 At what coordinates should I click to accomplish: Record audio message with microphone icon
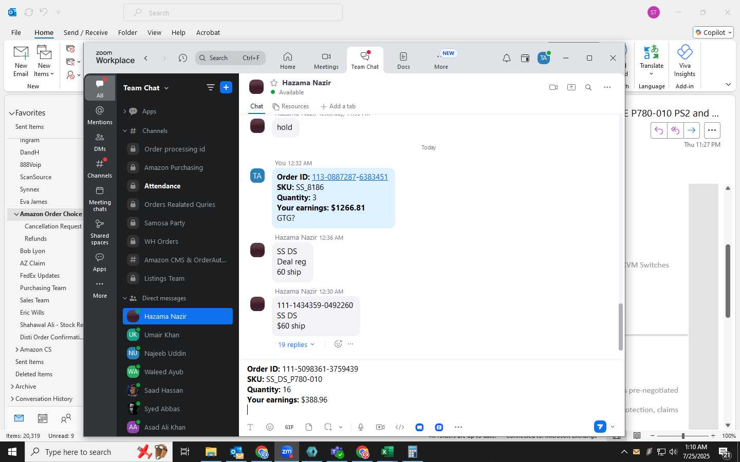361,427
